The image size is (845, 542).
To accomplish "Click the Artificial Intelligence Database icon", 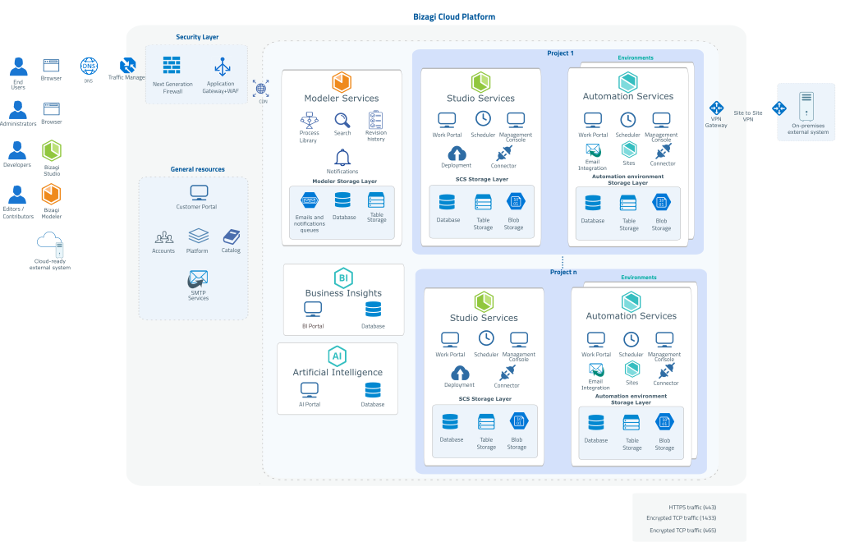I will pos(373,389).
